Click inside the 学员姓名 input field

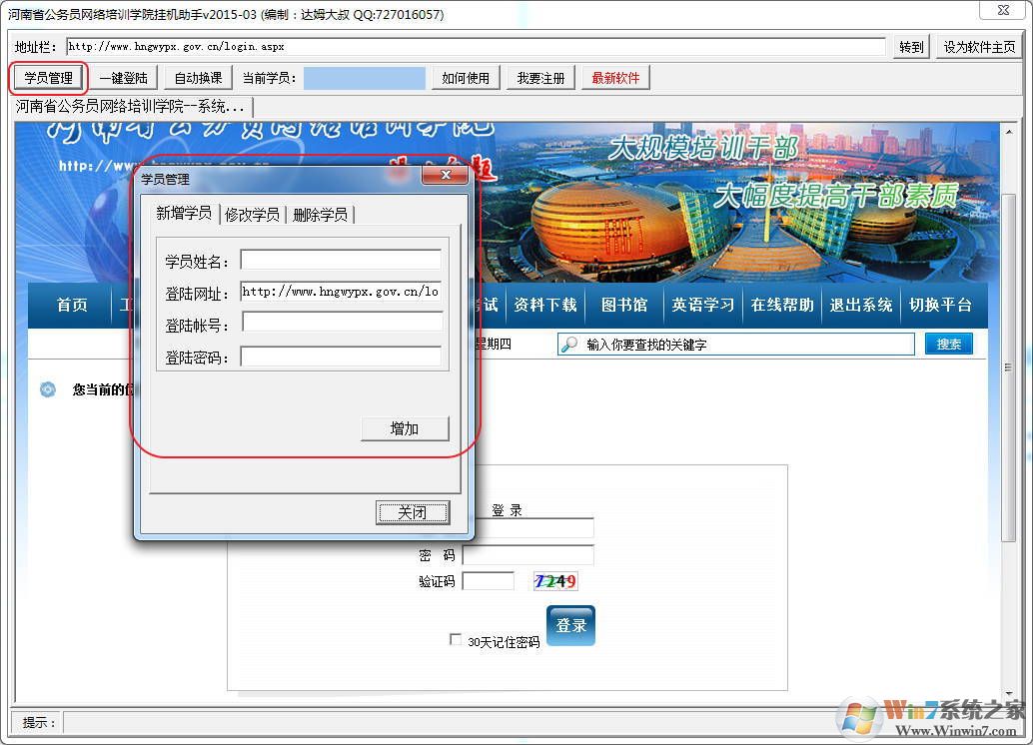point(341,260)
